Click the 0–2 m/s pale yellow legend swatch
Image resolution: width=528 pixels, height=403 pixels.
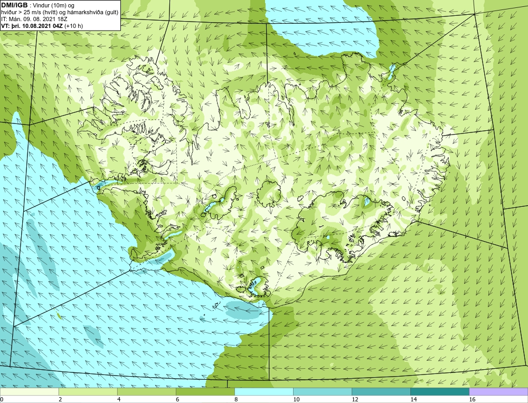coord(29,391)
